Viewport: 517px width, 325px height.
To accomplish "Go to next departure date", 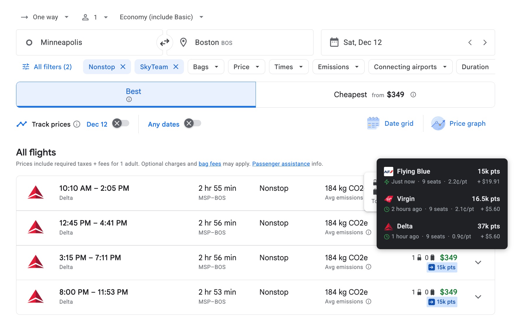I will pos(485,43).
